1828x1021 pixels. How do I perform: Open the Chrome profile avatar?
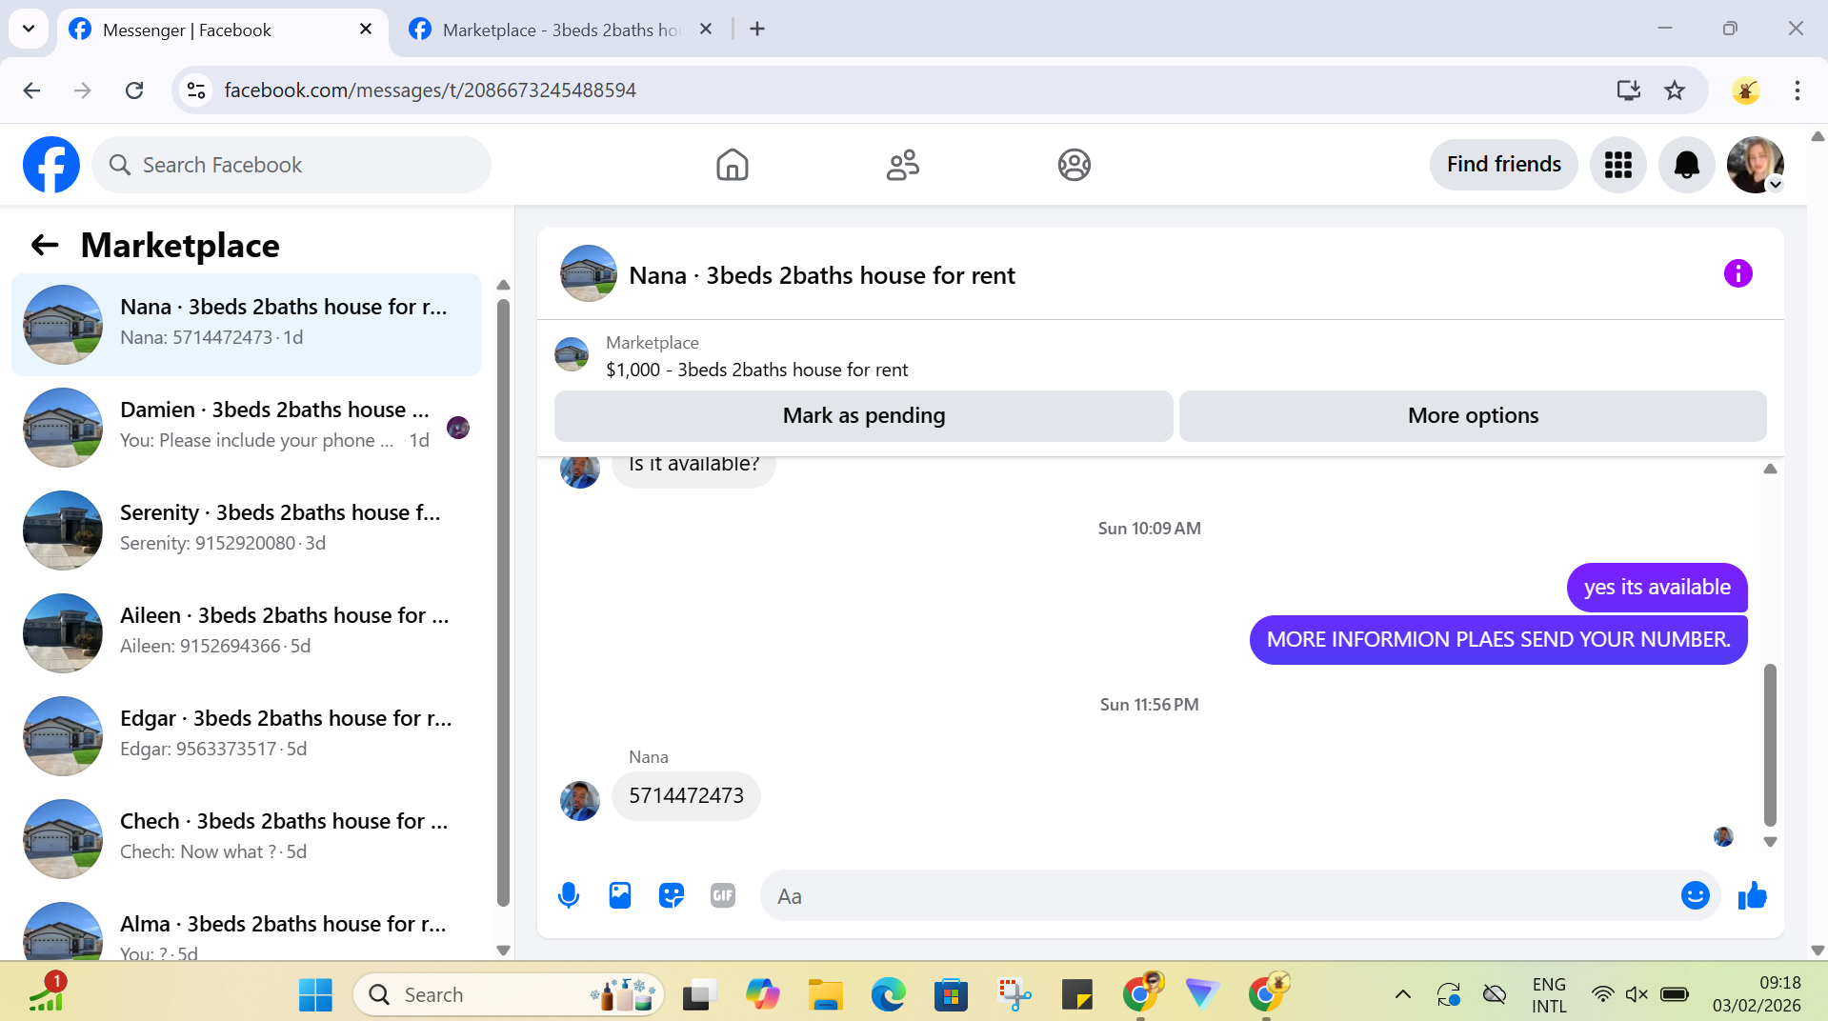click(1745, 90)
